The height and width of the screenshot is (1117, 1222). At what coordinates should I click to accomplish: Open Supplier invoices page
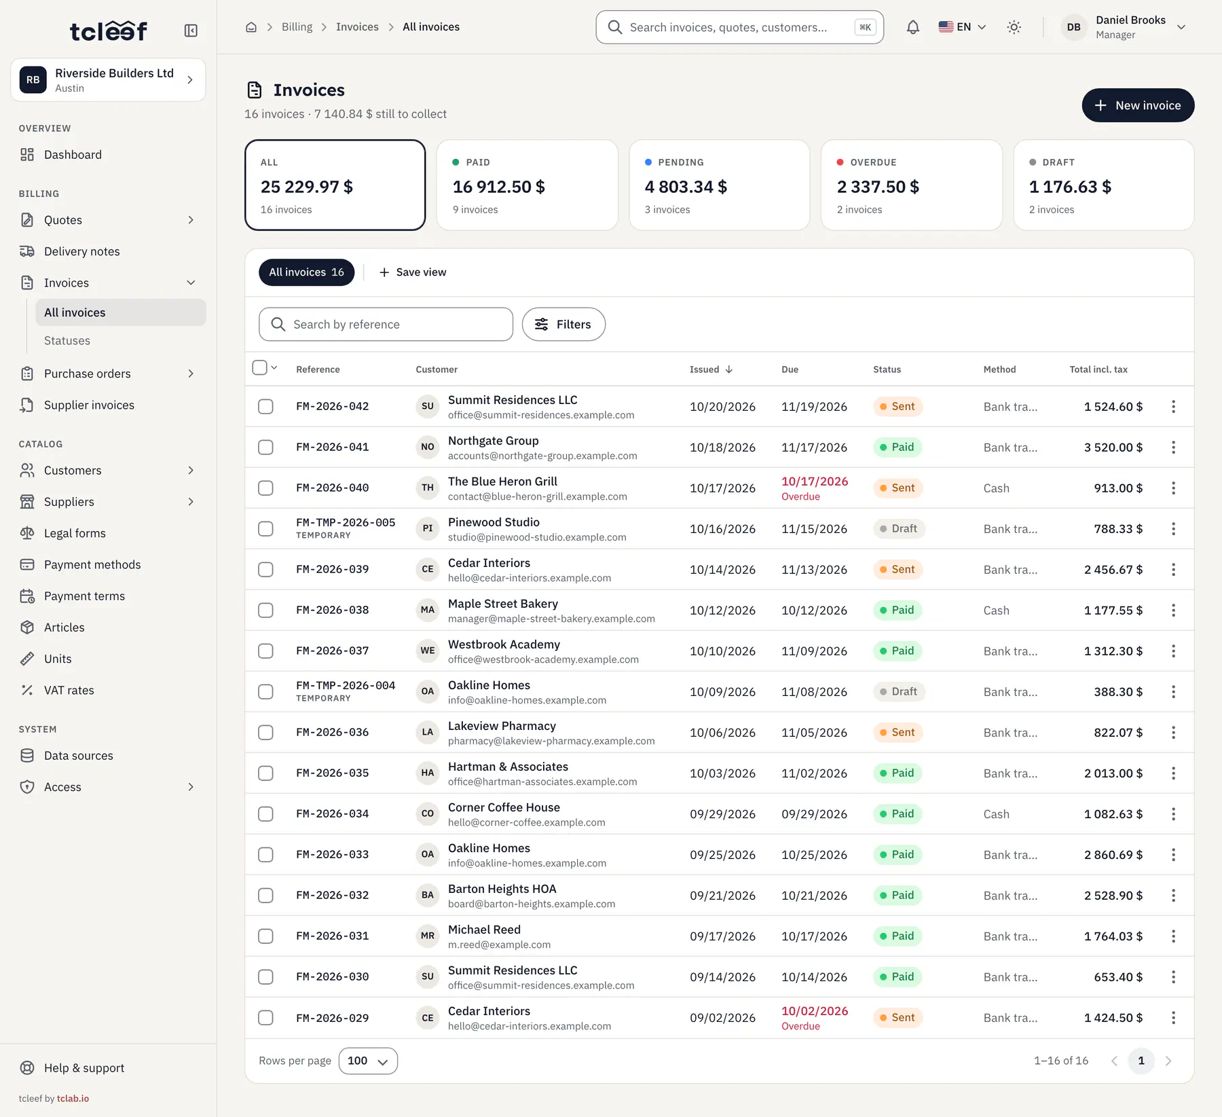click(x=109, y=405)
